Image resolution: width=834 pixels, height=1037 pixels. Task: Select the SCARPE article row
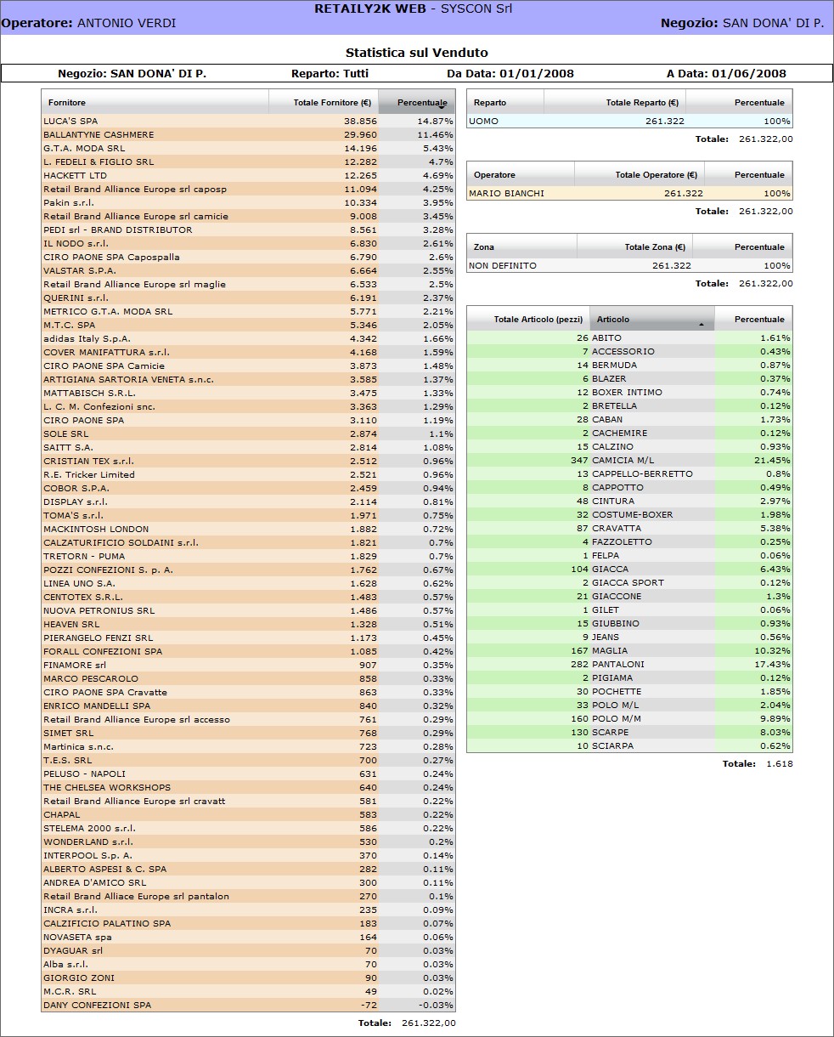(629, 733)
